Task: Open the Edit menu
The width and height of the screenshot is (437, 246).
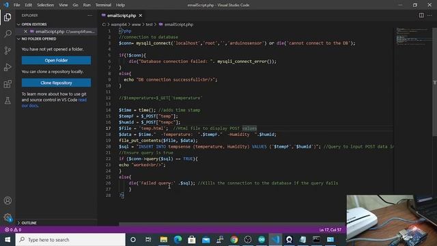Action: (28, 5)
